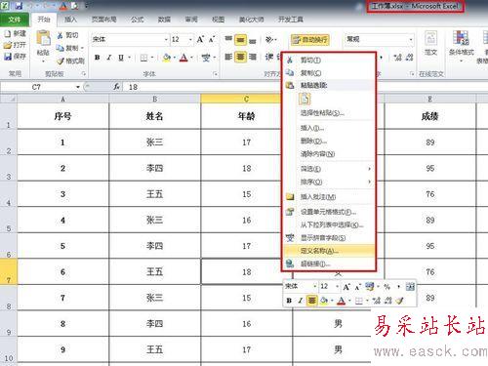488x366 pixels.
Task: Click the mini toolbar font color A
Action: coord(341,301)
